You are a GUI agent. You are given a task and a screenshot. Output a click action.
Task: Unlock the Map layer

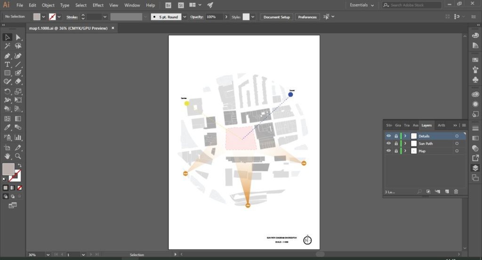tap(396, 151)
